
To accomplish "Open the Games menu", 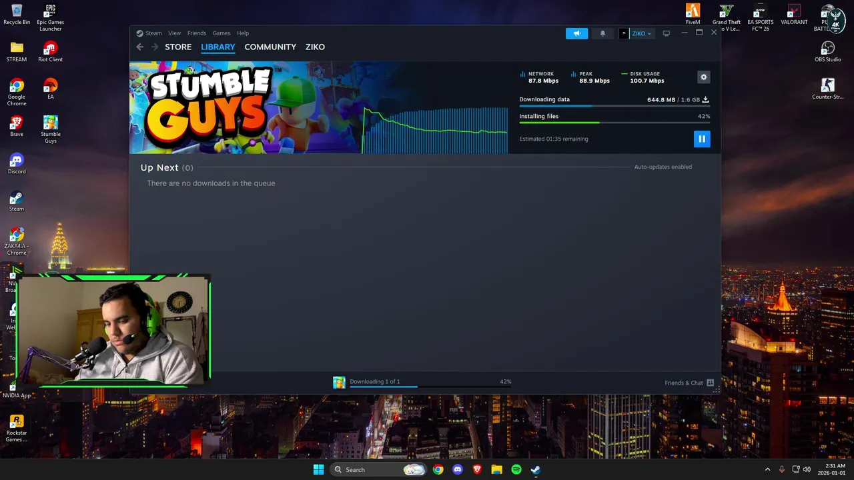I will click(x=222, y=33).
